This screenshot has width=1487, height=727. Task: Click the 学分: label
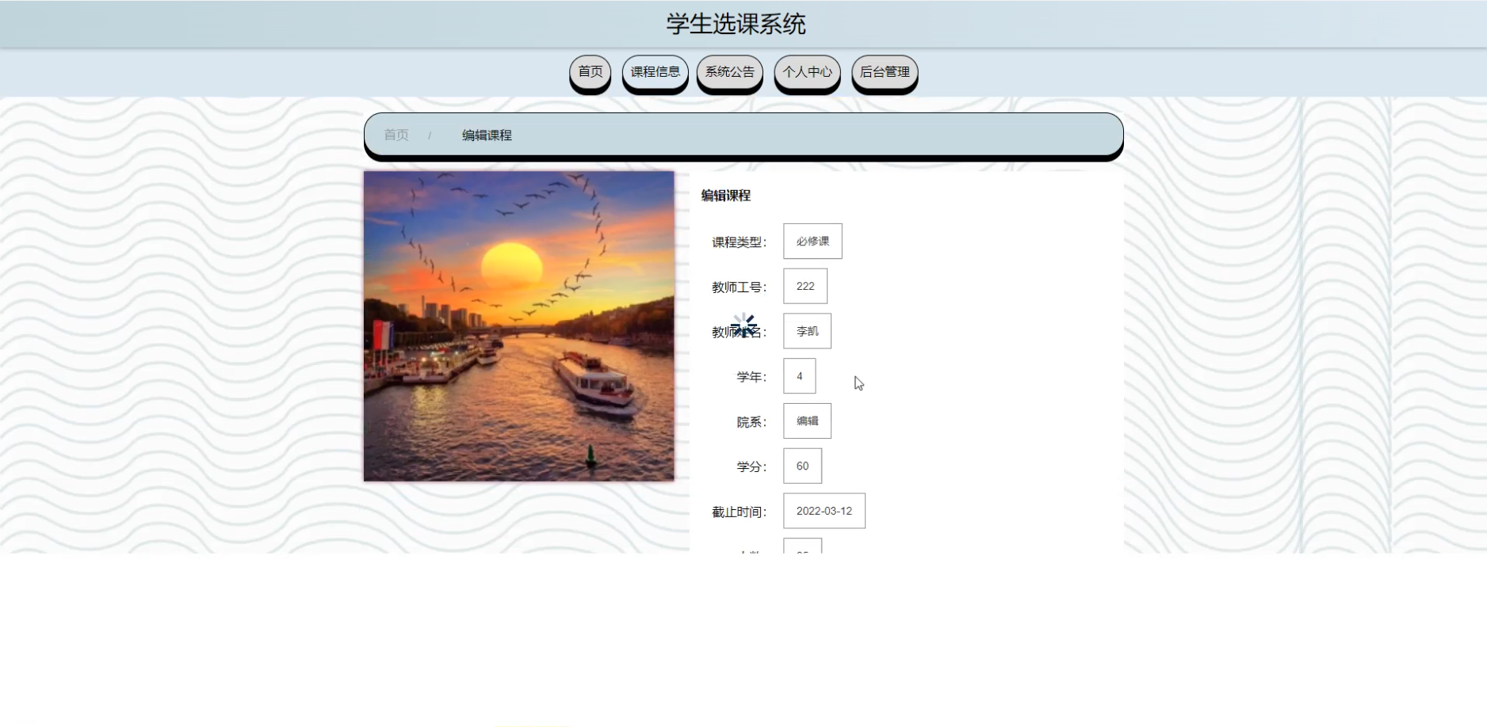coord(751,467)
